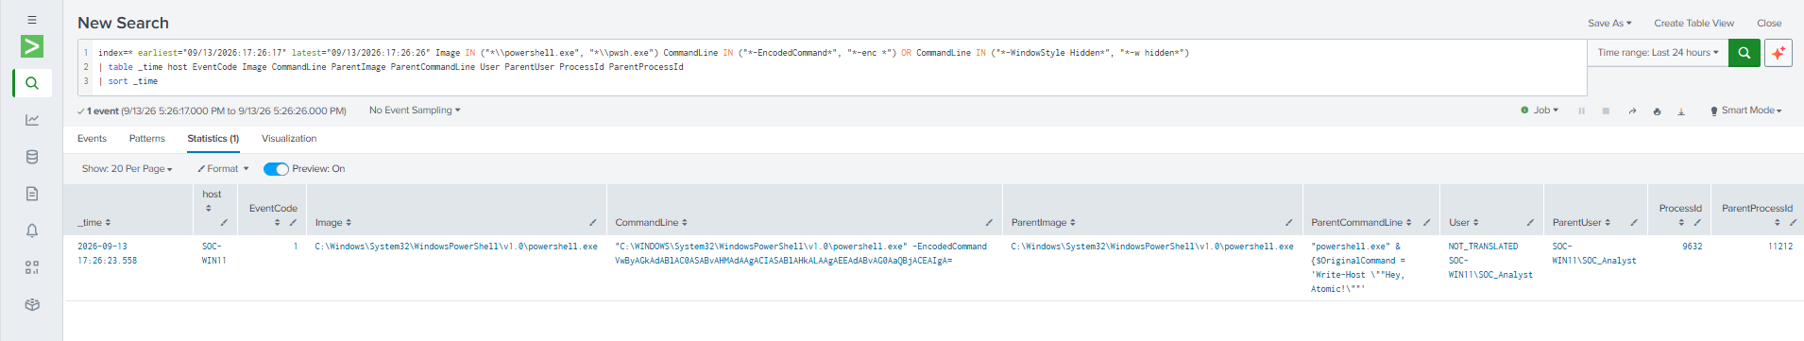Image resolution: width=1804 pixels, height=341 pixels.
Task: Click the green Splunk logo icon
Action: coord(31,46)
